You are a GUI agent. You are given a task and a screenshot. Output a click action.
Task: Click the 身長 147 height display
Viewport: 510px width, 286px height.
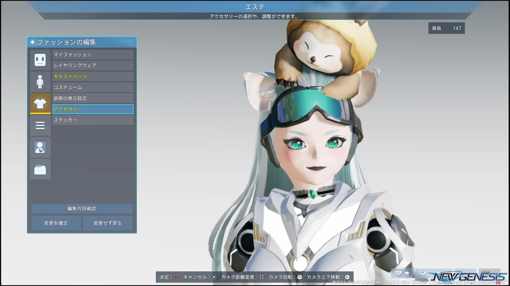coord(446,28)
